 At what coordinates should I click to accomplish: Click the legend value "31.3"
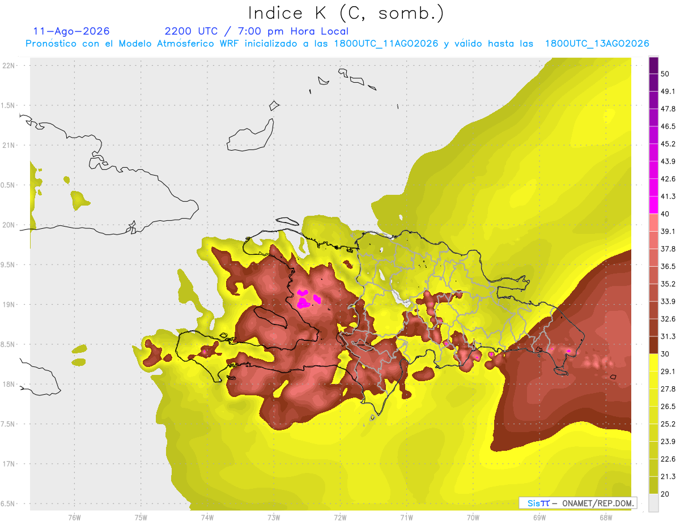668,336
